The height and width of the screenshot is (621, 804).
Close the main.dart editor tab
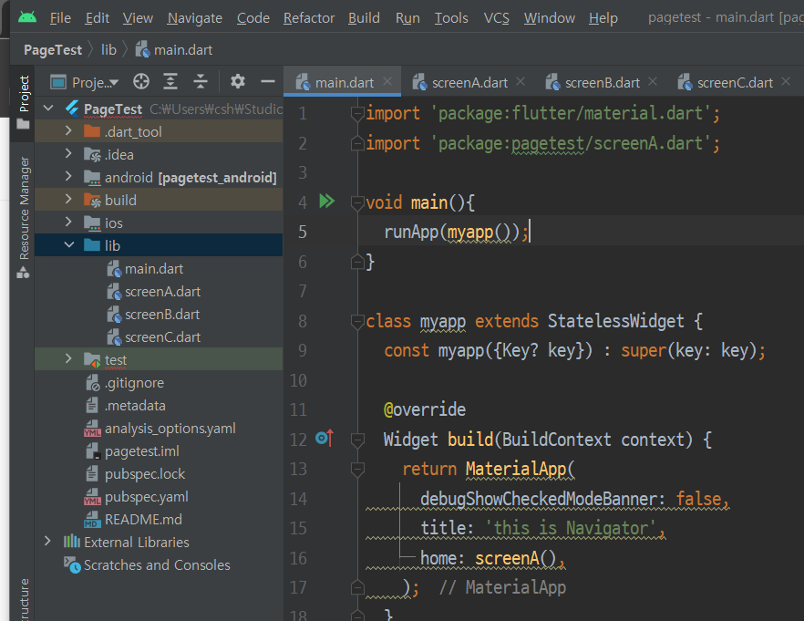click(387, 82)
